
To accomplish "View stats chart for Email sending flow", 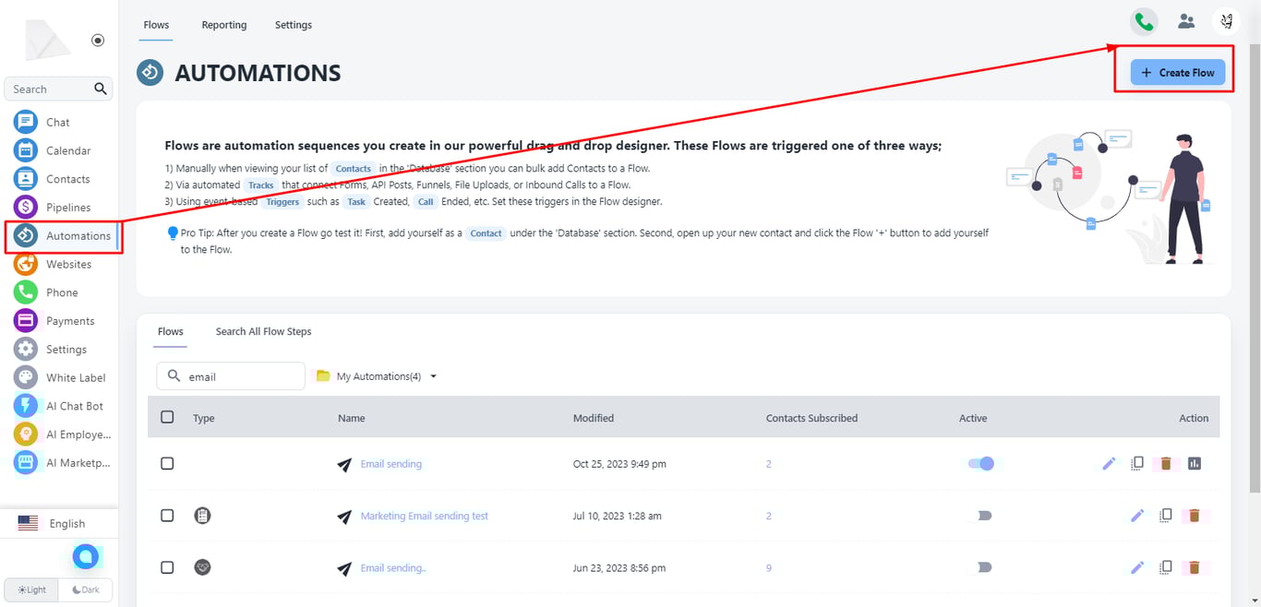I will (1195, 463).
